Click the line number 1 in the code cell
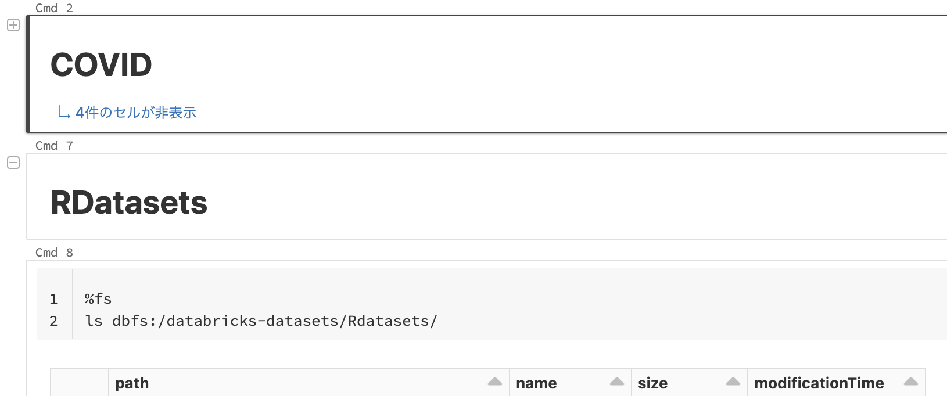Viewport: 947px width, 396px height. 53,298
